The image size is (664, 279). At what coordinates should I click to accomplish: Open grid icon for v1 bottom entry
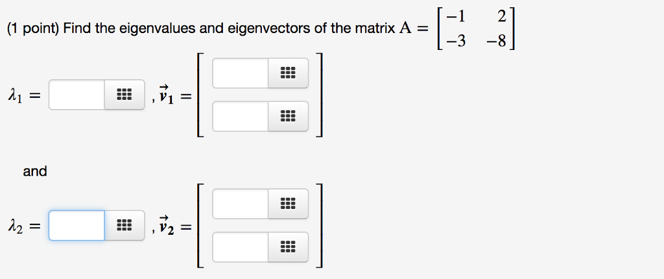[x=288, y=116]
